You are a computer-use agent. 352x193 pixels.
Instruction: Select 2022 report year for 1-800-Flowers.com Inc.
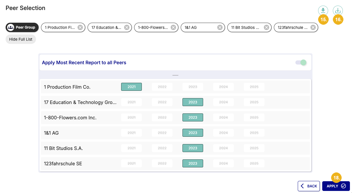(x=162, y=117)
